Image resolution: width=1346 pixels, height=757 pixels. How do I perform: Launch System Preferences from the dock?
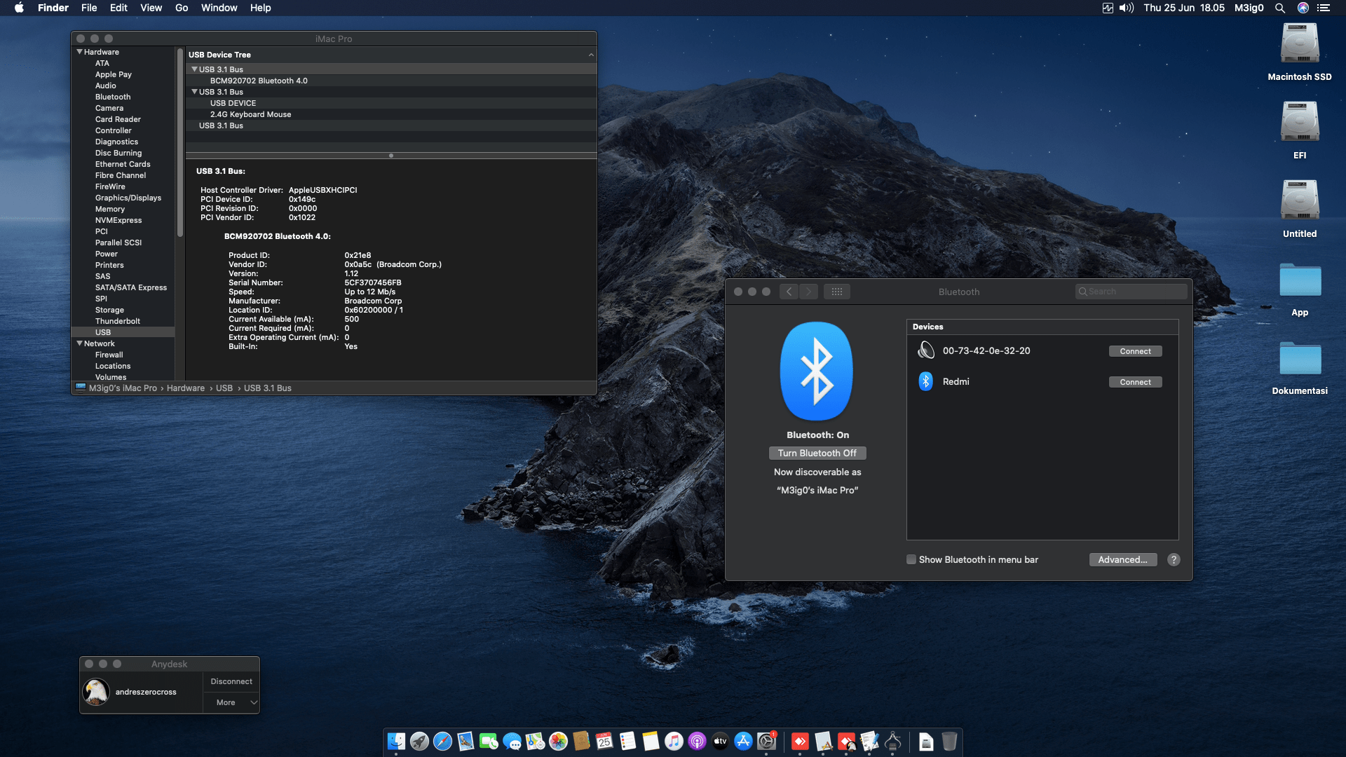coord(766,741)
